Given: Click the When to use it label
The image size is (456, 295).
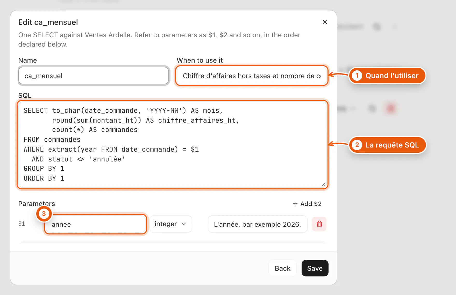Looking at the screenshot, I should tap(199, 60).
